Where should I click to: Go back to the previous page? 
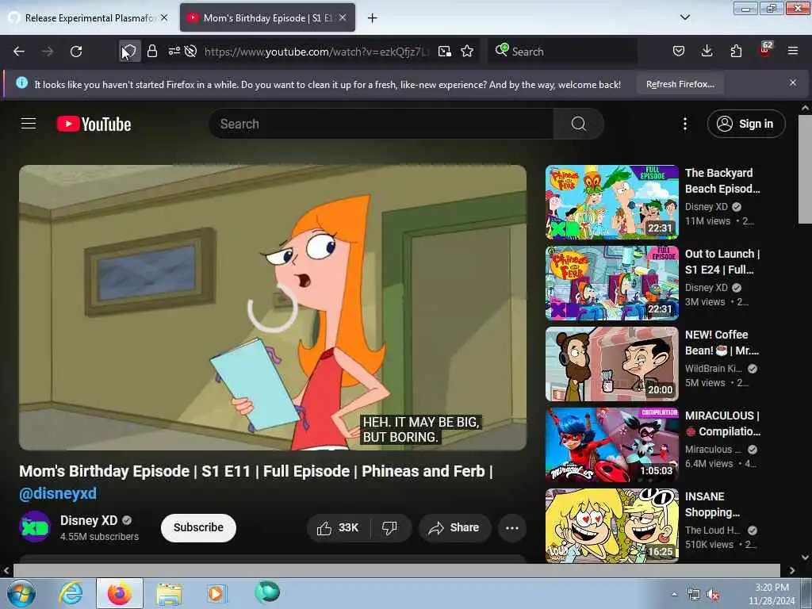[19, 52]
